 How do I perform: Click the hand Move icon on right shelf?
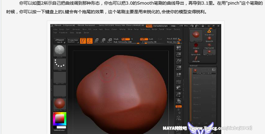[178, 88]
